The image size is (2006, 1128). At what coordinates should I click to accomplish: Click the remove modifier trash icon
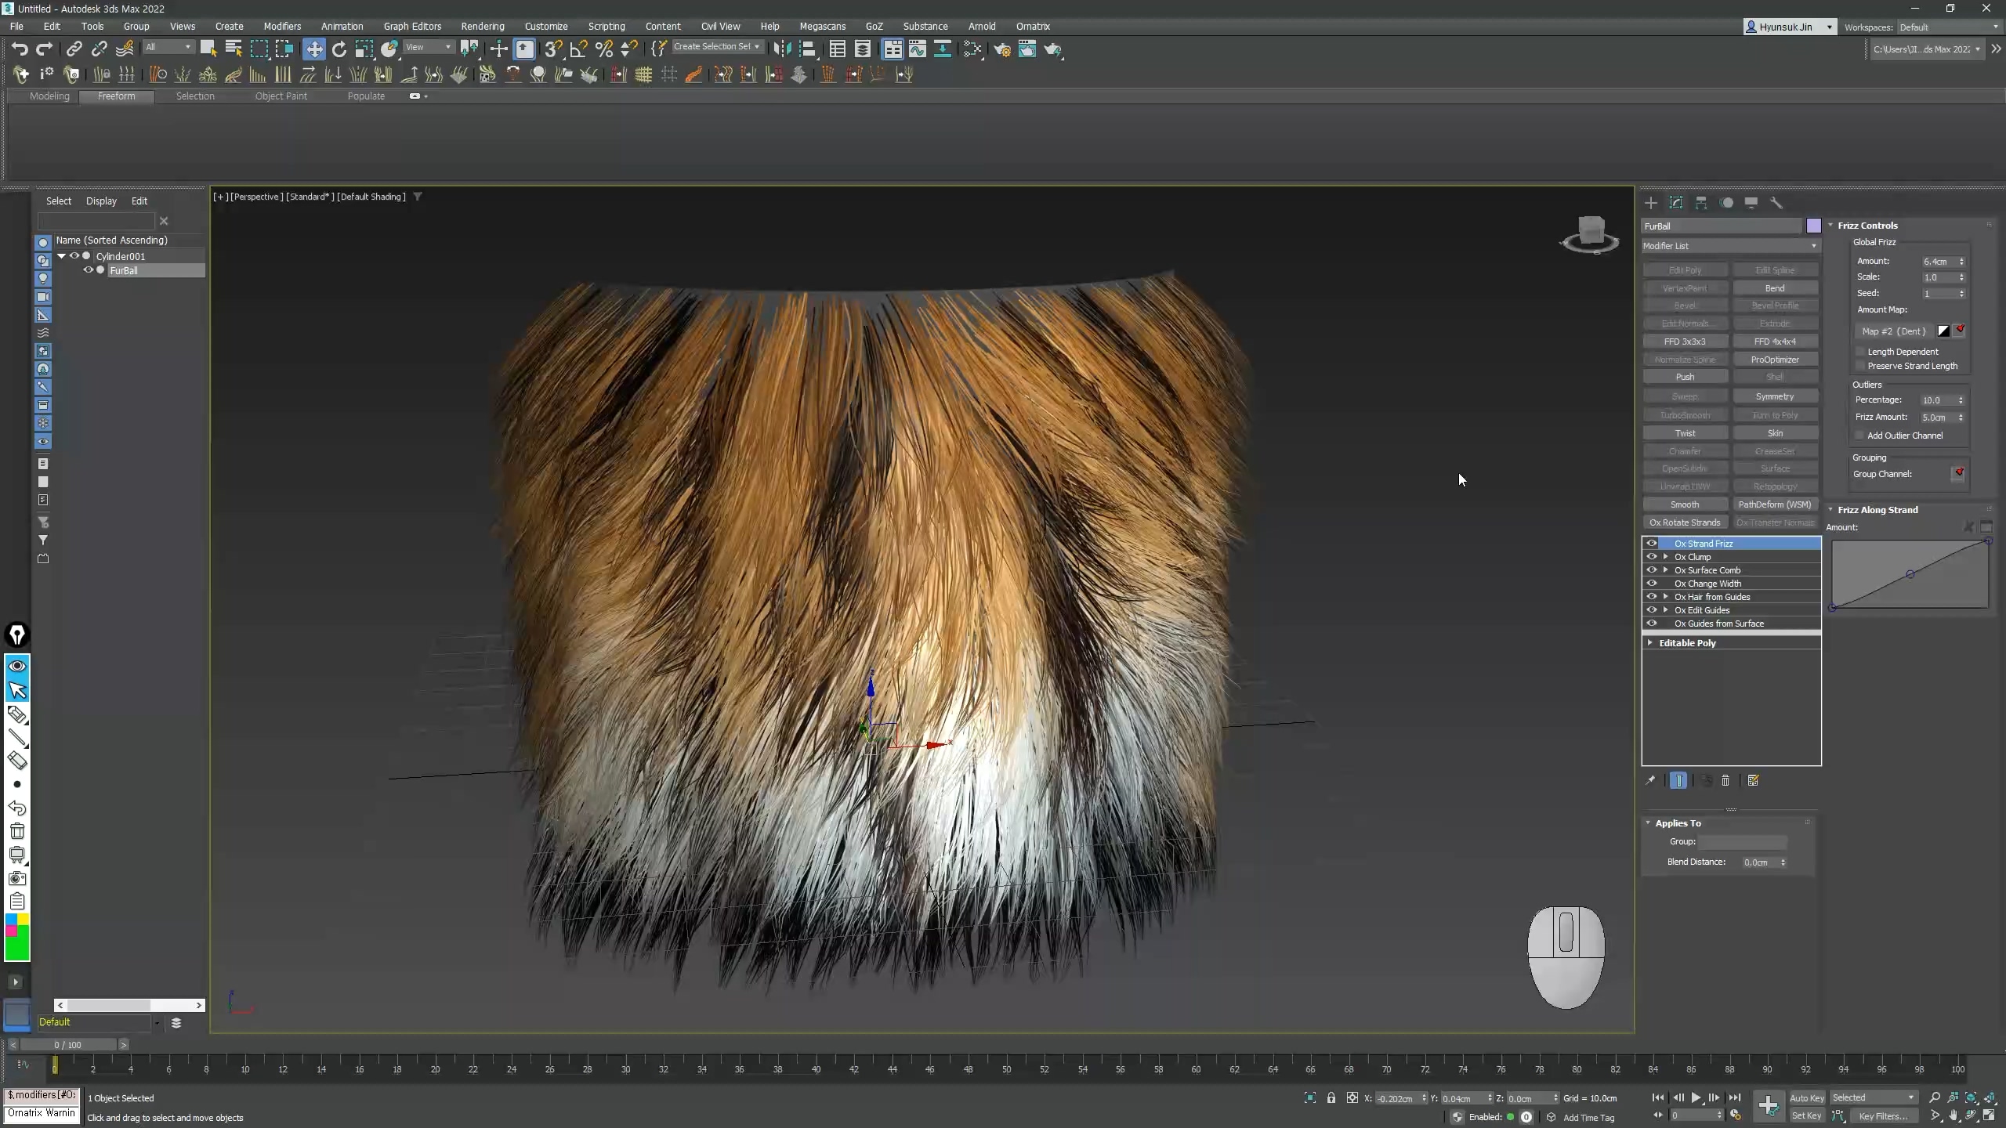(x=1725, y=781)
